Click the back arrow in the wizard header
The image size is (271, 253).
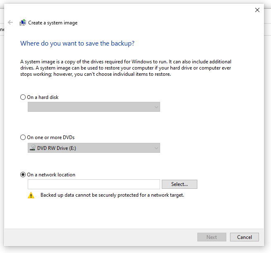pyautogui.click(x=10, y=23)
